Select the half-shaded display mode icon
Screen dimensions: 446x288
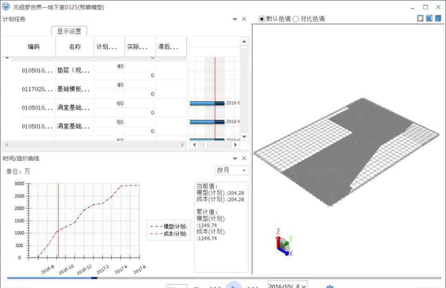point(429,19)
